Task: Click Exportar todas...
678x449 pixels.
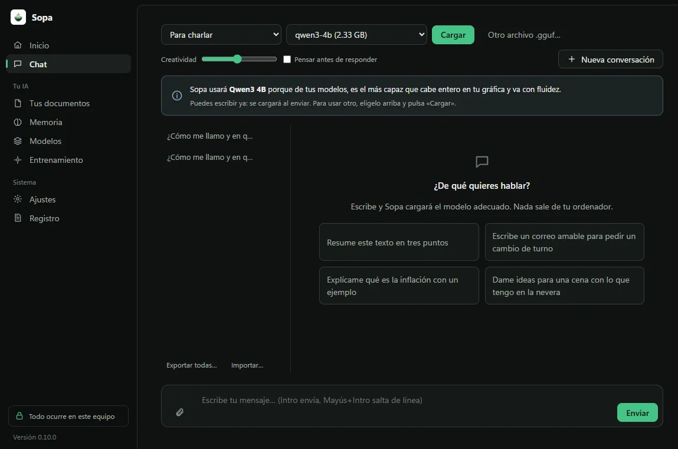Action: (x=192, y=365)
